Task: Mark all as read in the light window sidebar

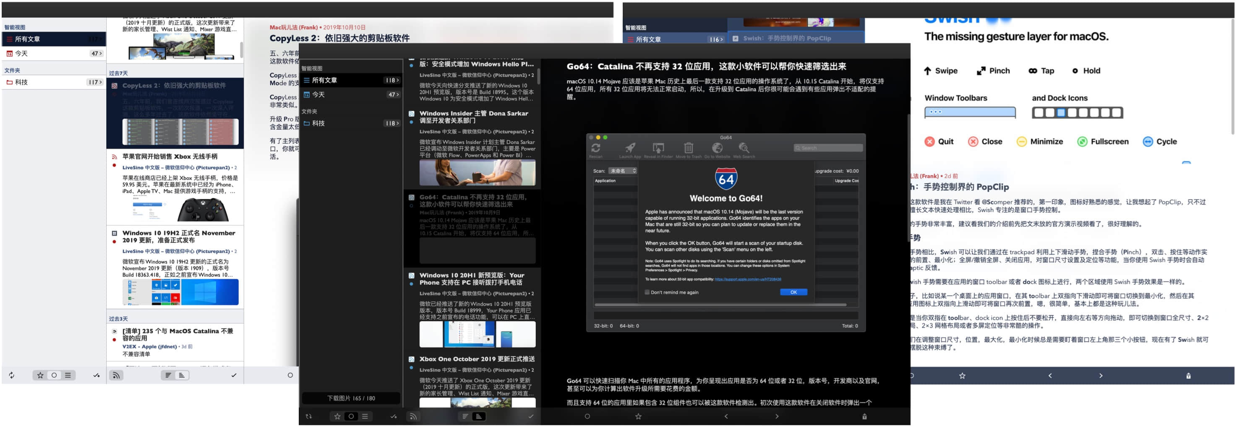Action: tap(97, 375)
